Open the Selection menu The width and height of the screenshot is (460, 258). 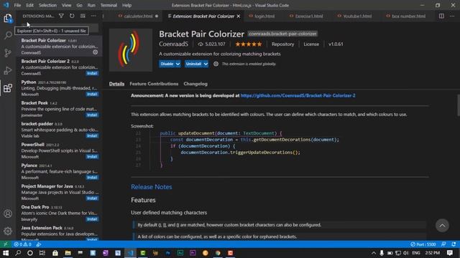[x=47, y=5]
